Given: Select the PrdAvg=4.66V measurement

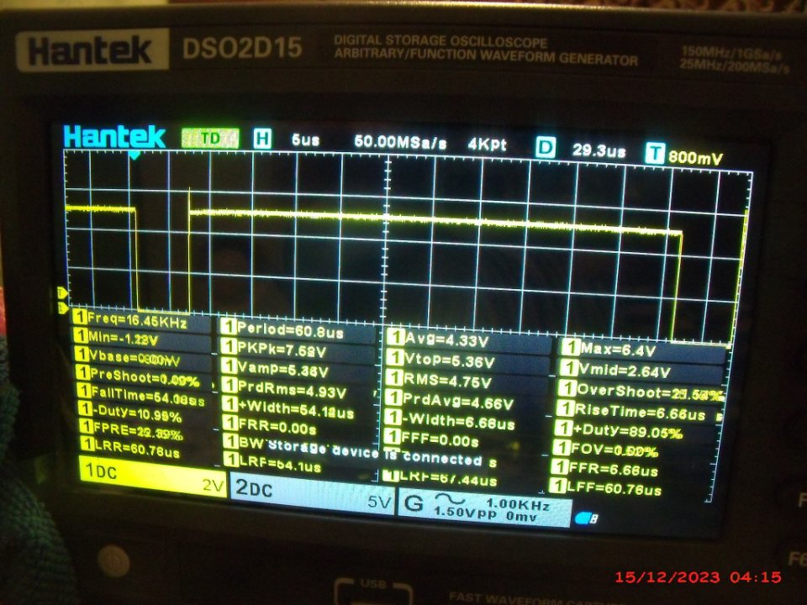Looking at the screenshot, I should pos(450,401).
